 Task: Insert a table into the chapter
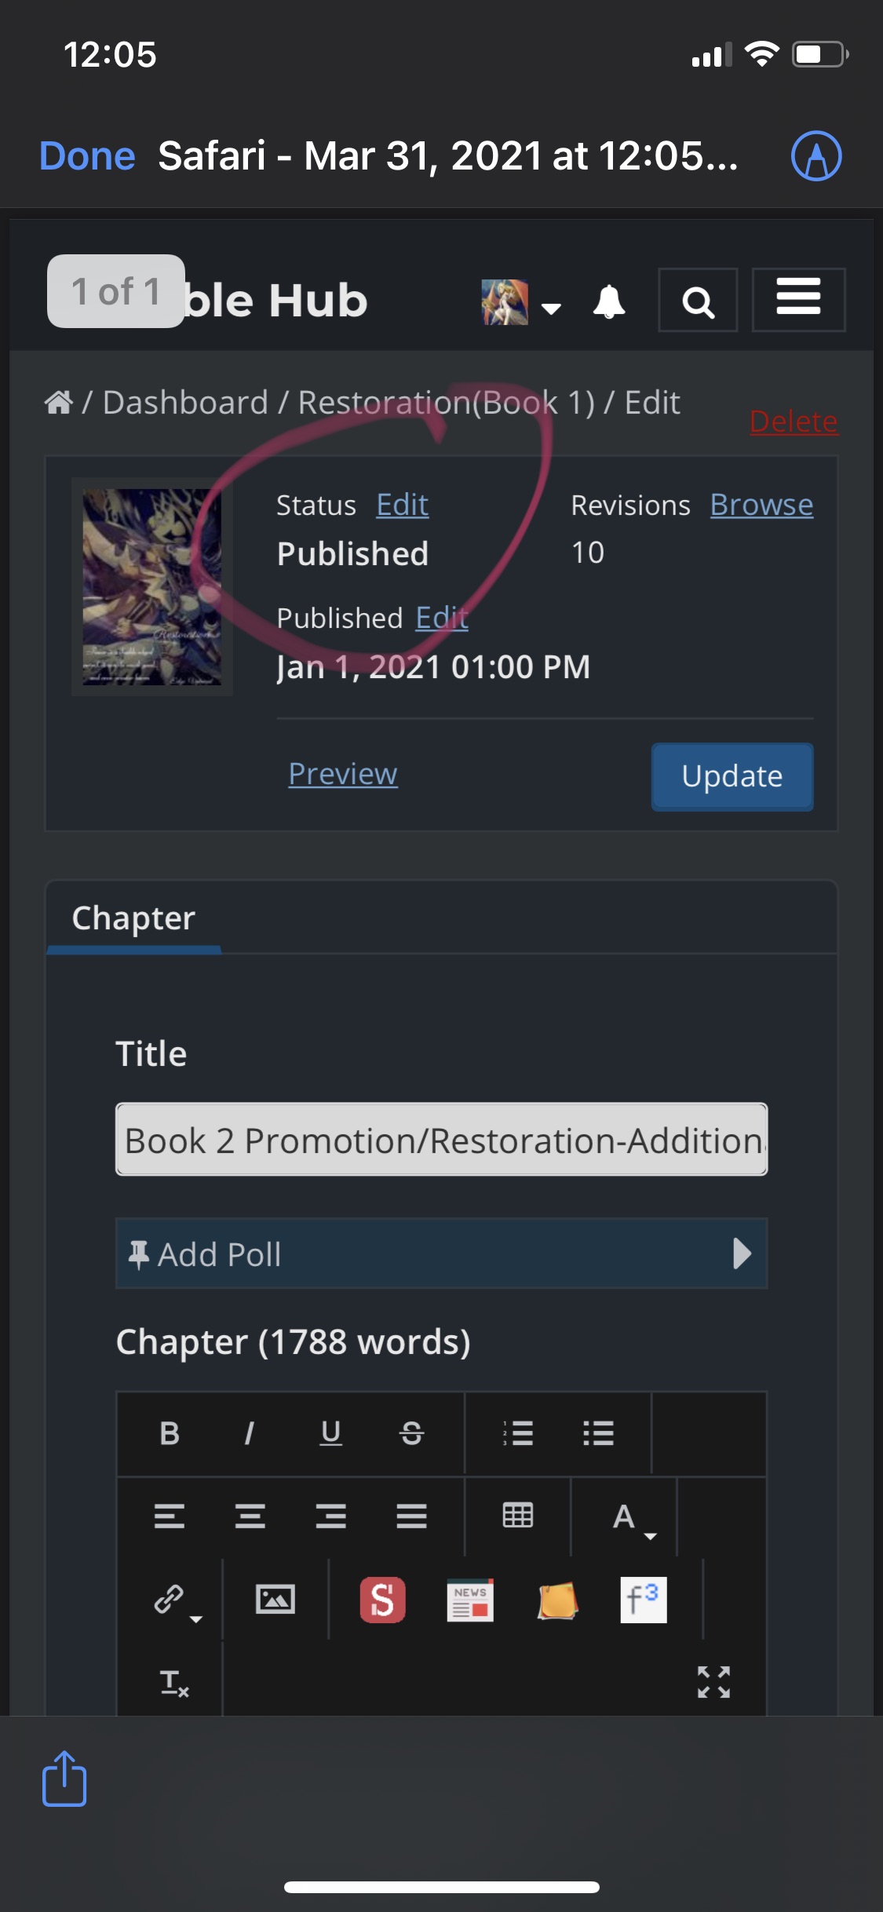tap(518, 1516)
